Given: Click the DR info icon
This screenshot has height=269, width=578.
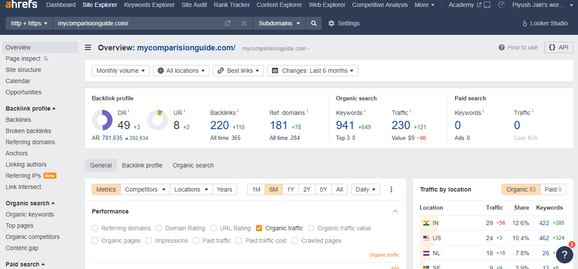Looking at the screenshot, I should click(x=128, y=111).
